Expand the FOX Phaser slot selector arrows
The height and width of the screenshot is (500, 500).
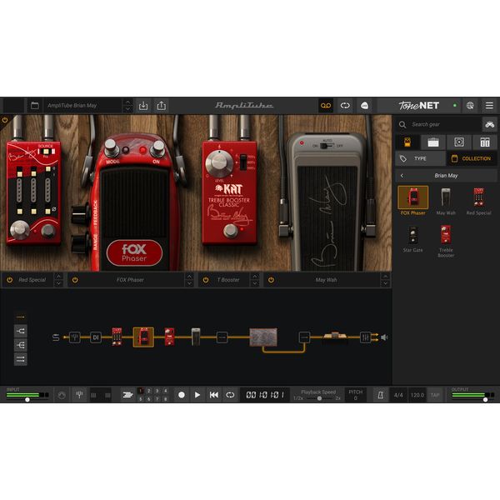(x=189, y=280)
